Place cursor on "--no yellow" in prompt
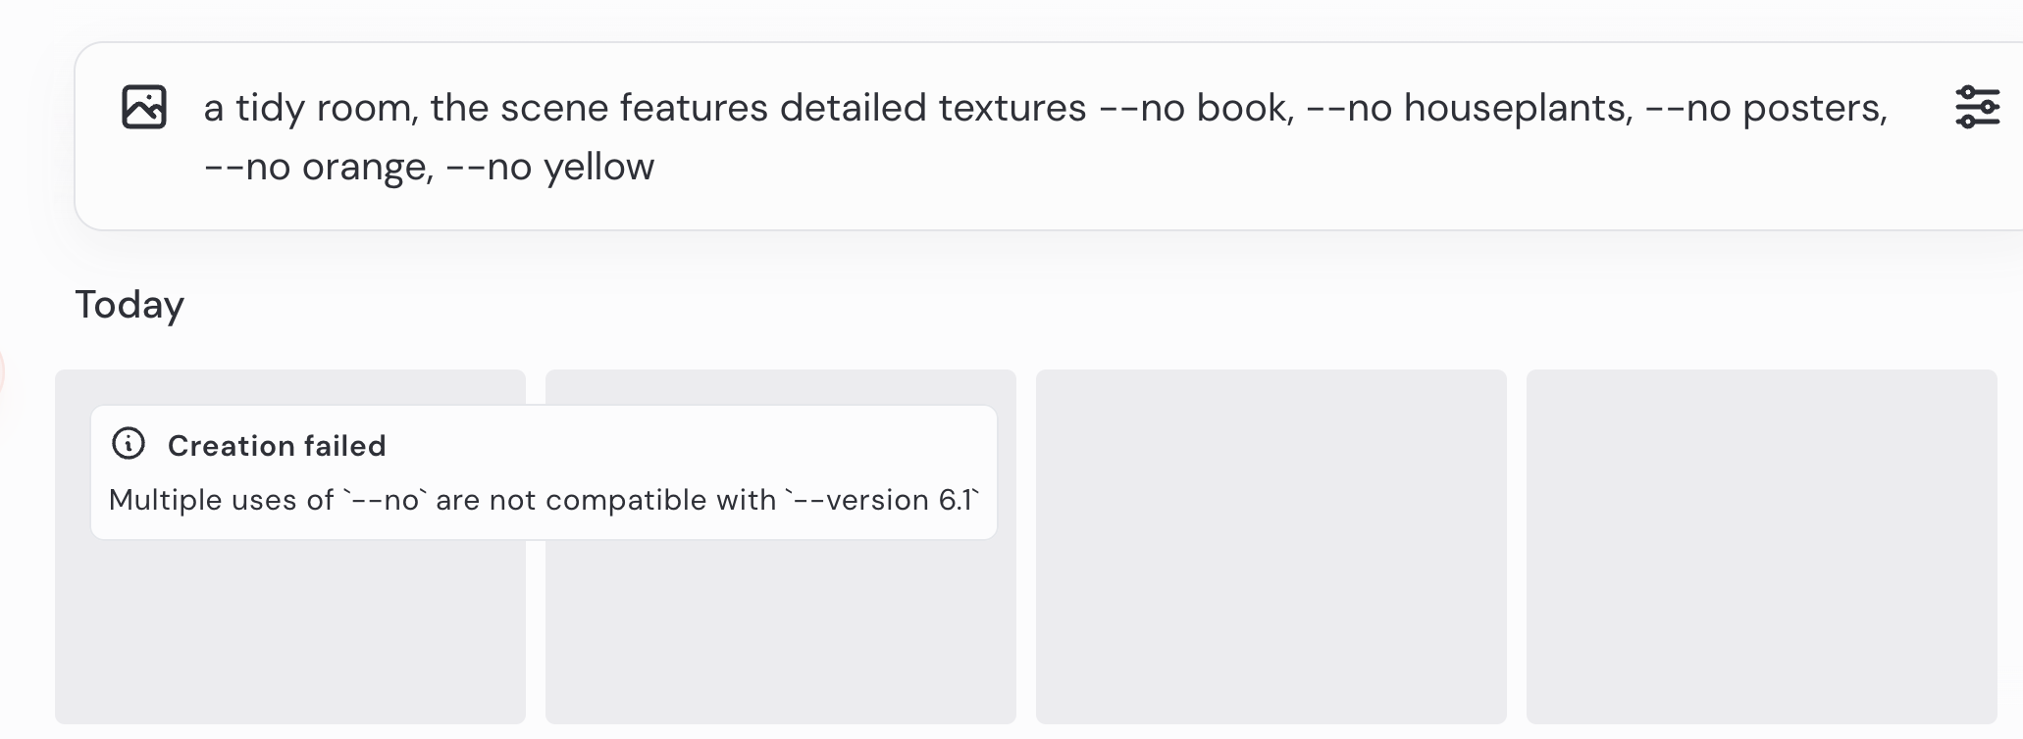Image resolution: width=2023 pixels, height=739 pixels. click(x=549, y=167)
